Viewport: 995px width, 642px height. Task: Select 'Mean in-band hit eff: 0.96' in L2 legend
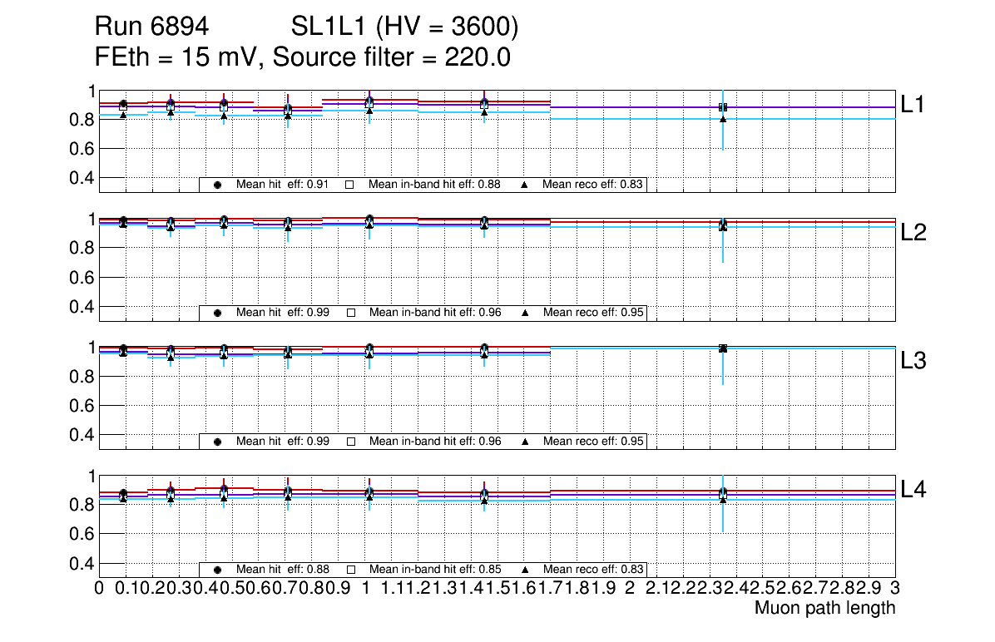click(434, 313)
